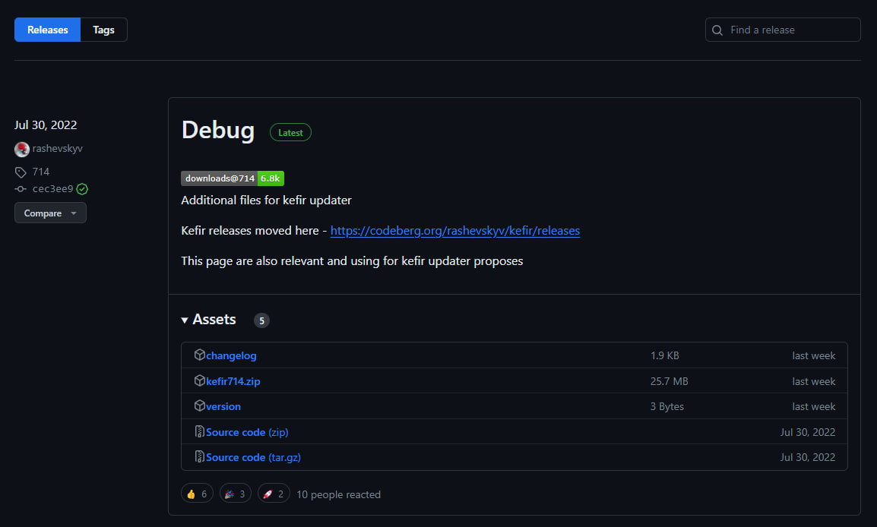Viewport: 877px width, 527px height.
Task: Open the Compare dropdown
Action: [50, 213]
